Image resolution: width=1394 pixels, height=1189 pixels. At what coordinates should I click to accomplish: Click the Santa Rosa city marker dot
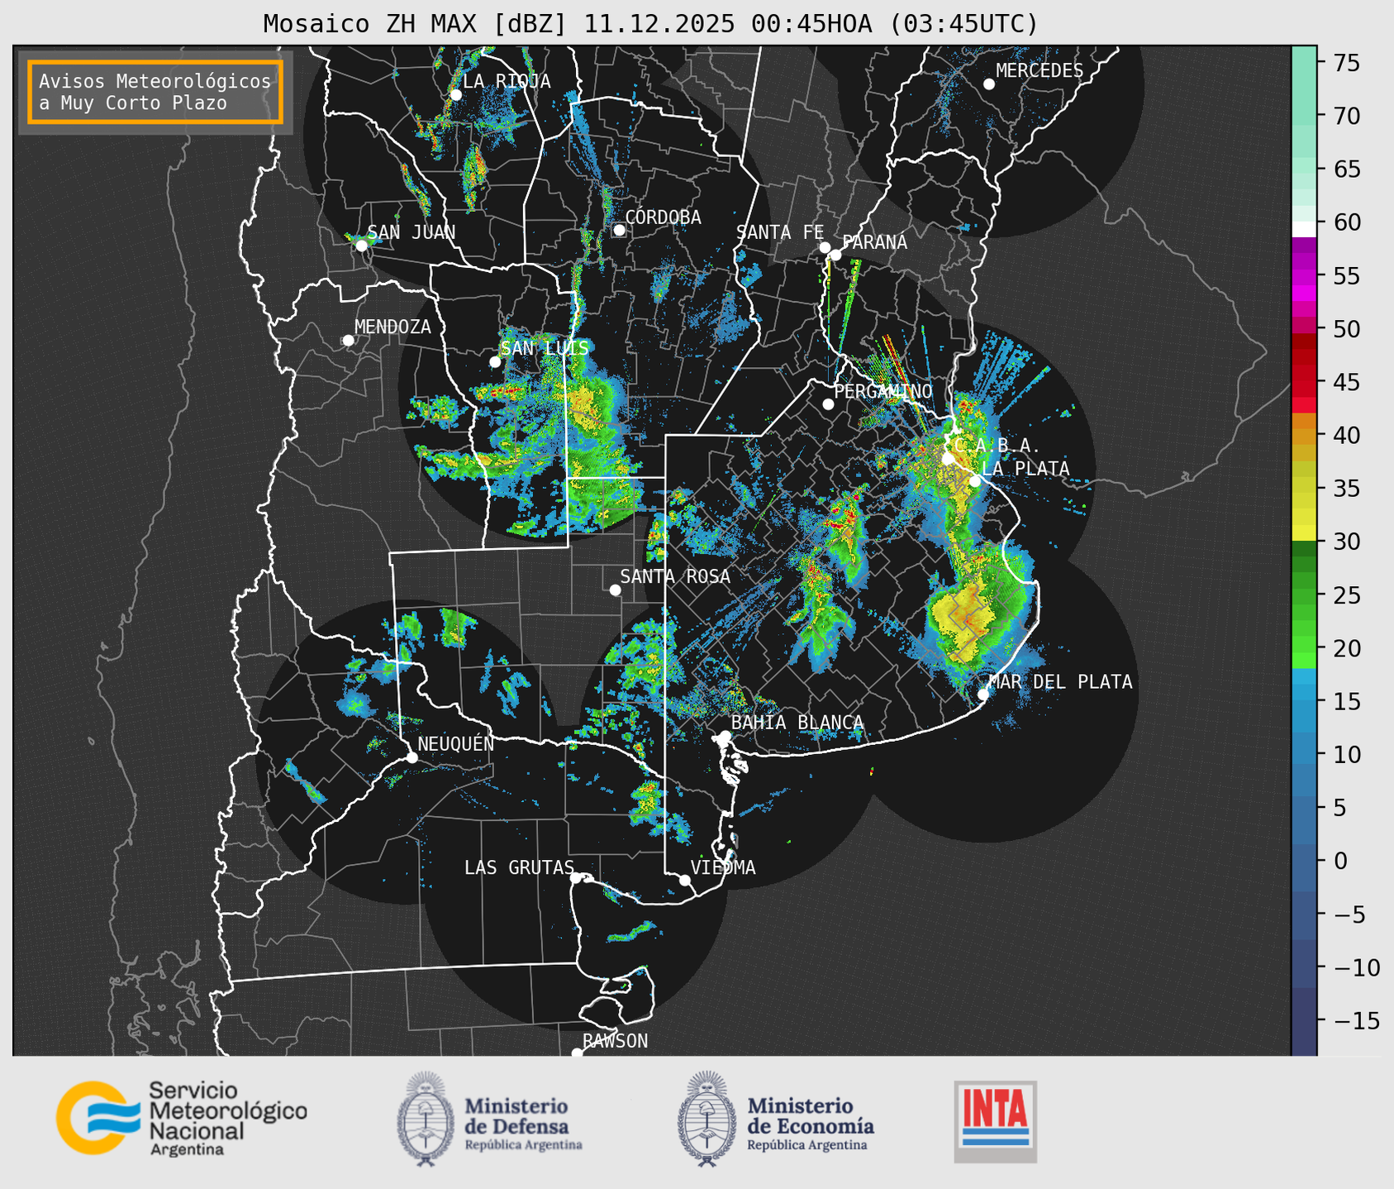pyautogui.click(x=615, y=590)
